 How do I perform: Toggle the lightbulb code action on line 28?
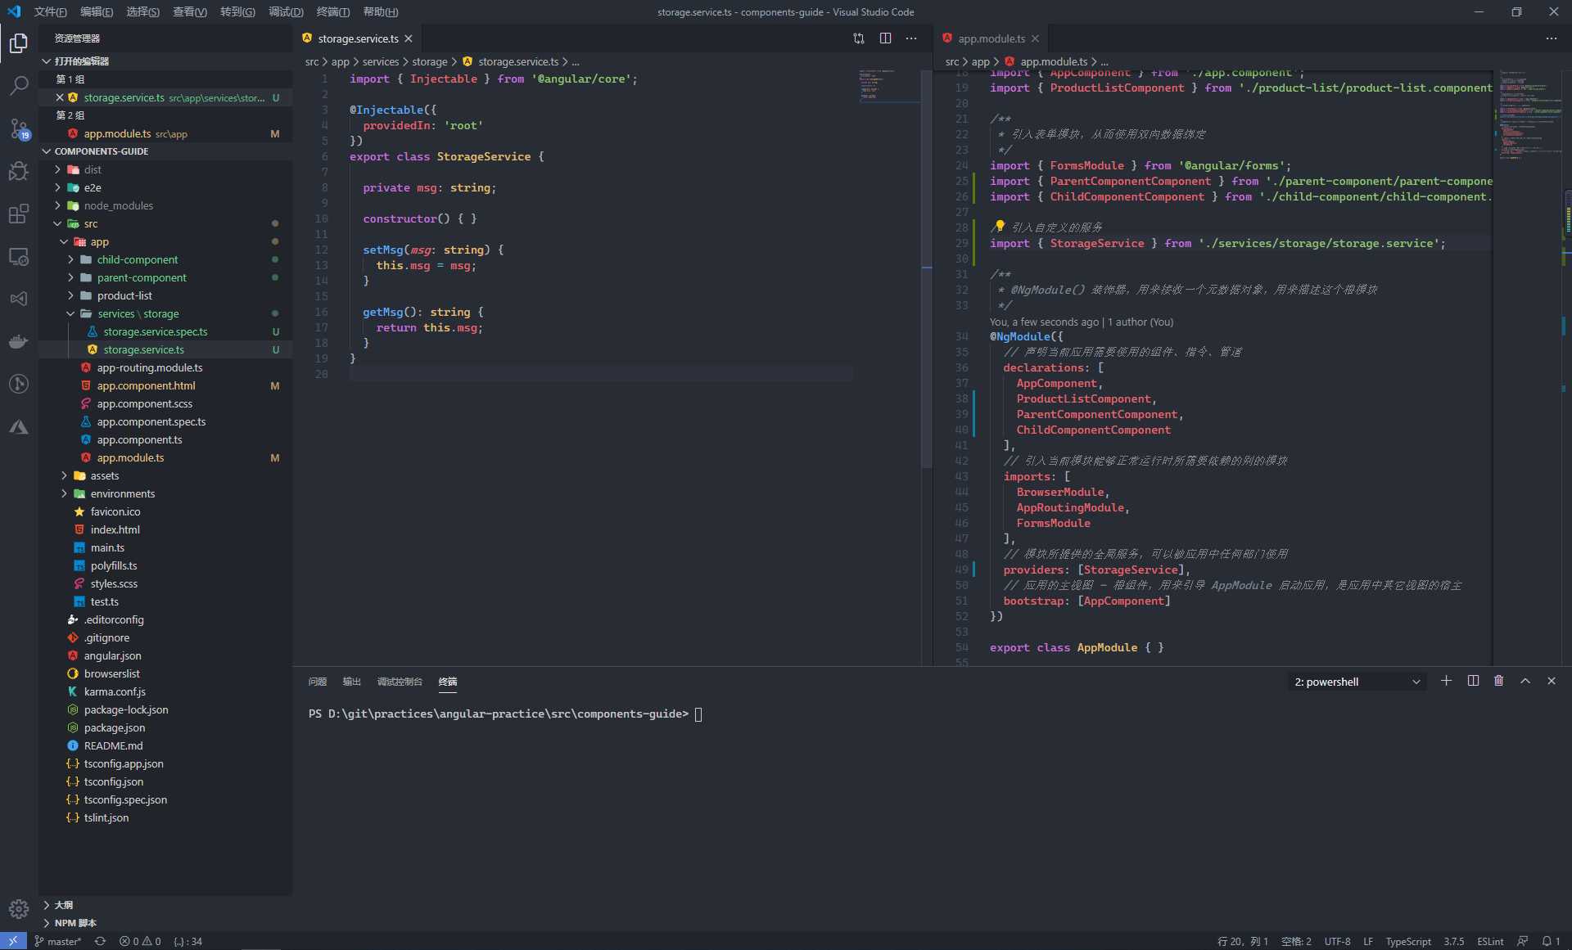(x=999, y=227)
